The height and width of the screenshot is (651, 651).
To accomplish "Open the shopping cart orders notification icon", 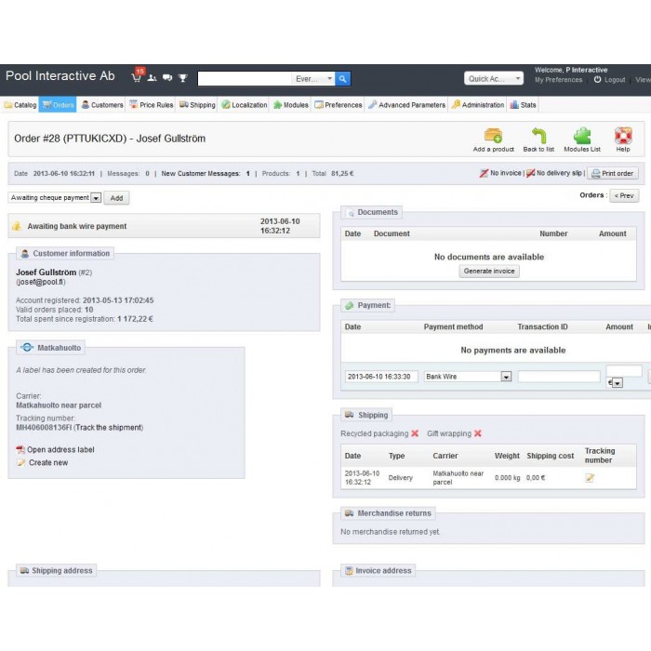I will click(x=136, y=77).
